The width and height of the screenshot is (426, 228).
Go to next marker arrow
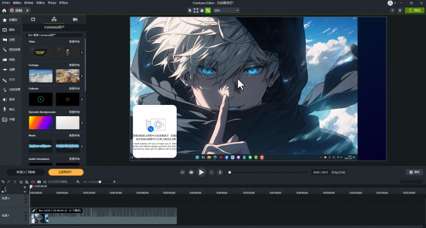[x=220, y=172]
